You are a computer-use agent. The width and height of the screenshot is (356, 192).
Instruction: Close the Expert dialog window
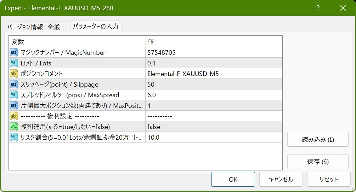pyautogui.click(x=343, y=8)
